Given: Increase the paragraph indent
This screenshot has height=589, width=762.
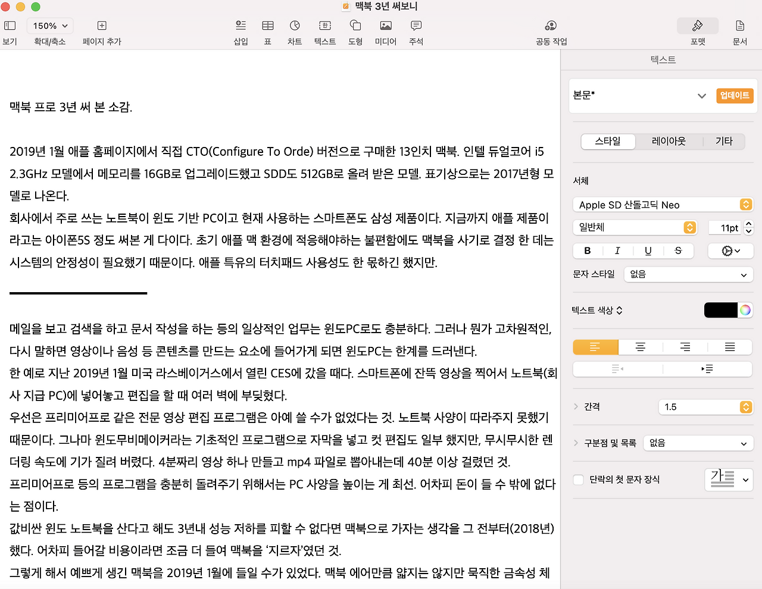Looking at the screenshot, I should pos(708,369).
